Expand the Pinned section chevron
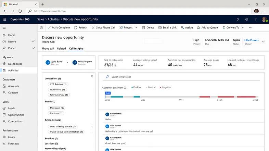Image resolution: width=269 pixels, height=151 pixels. (33, 48)
